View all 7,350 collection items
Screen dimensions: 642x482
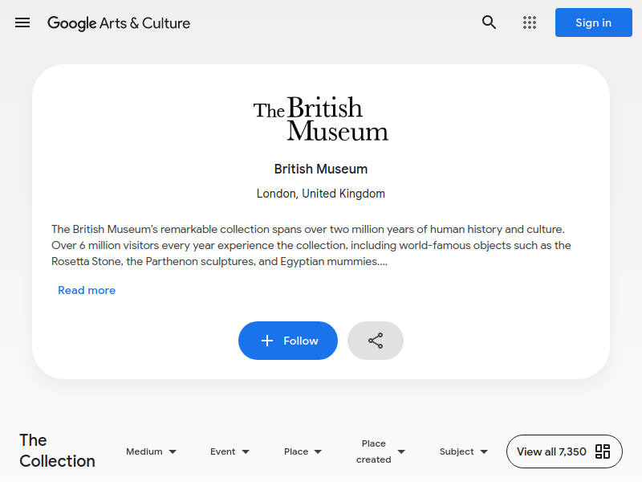click(564, 451)
